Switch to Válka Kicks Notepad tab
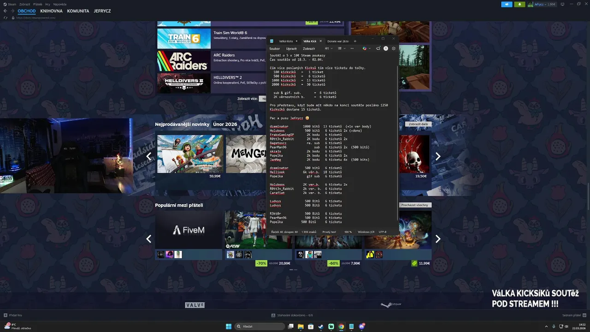The height and width of the screenshot is (332, 590). pyautogui.click(x=286, y=41)
